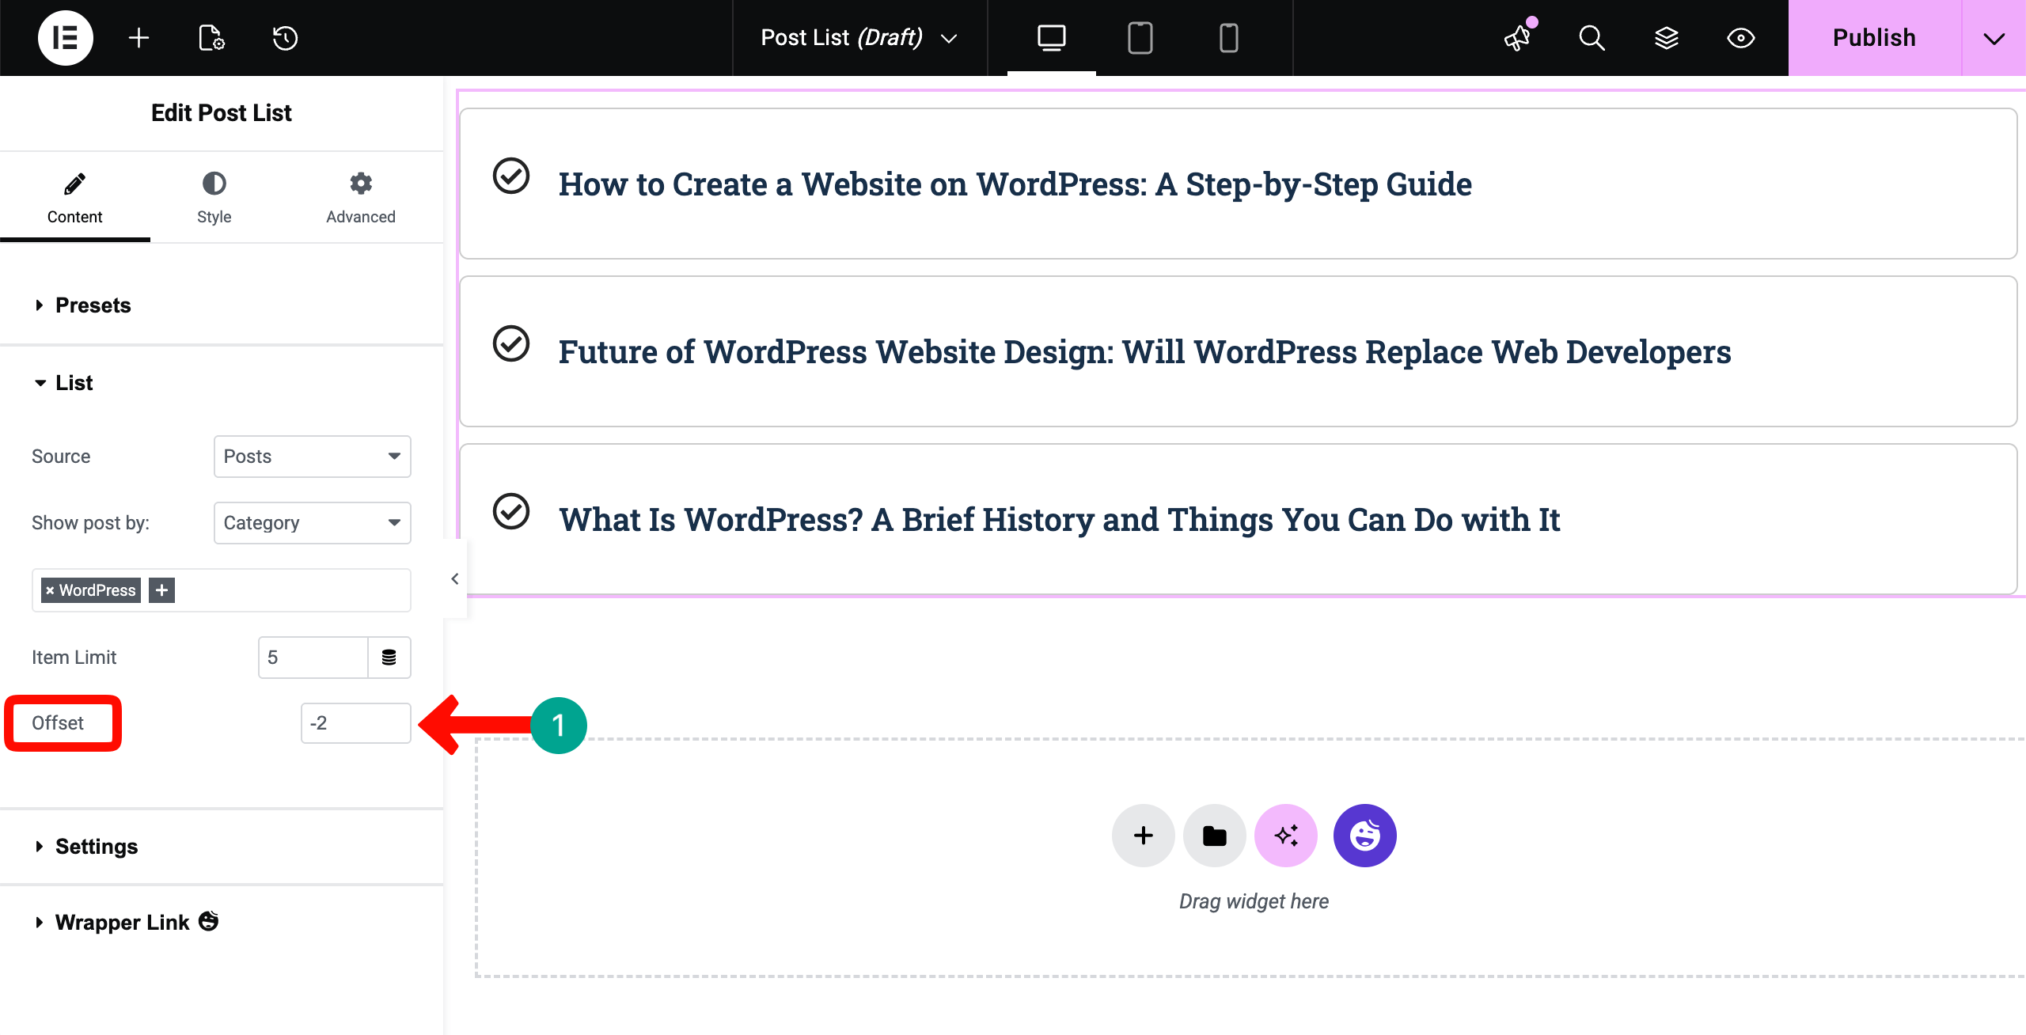2026x1035 pixels.
Task: Switch to the Style tab
Action: (214, 198)
